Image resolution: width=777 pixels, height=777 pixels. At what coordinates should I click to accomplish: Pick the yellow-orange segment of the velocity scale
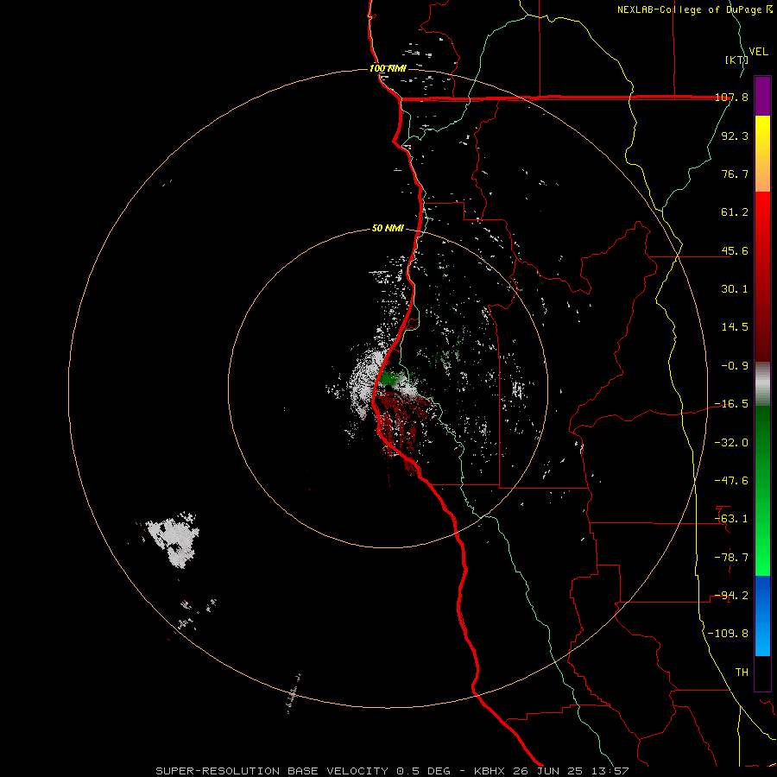click(x=762, y=154)
